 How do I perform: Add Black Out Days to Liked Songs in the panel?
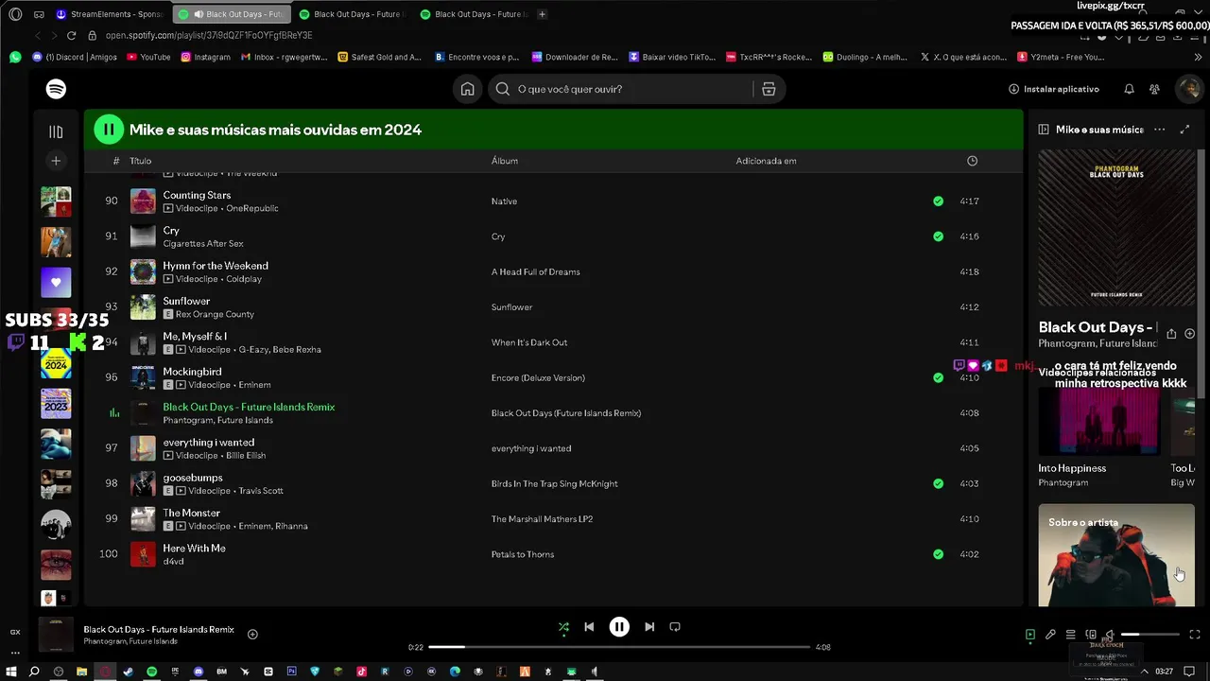click(1189, 334)
